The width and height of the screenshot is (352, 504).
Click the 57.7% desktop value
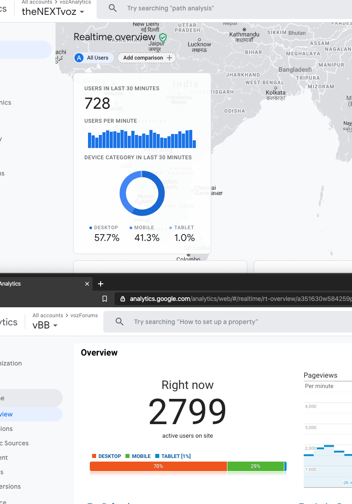[x=107, y=238]
